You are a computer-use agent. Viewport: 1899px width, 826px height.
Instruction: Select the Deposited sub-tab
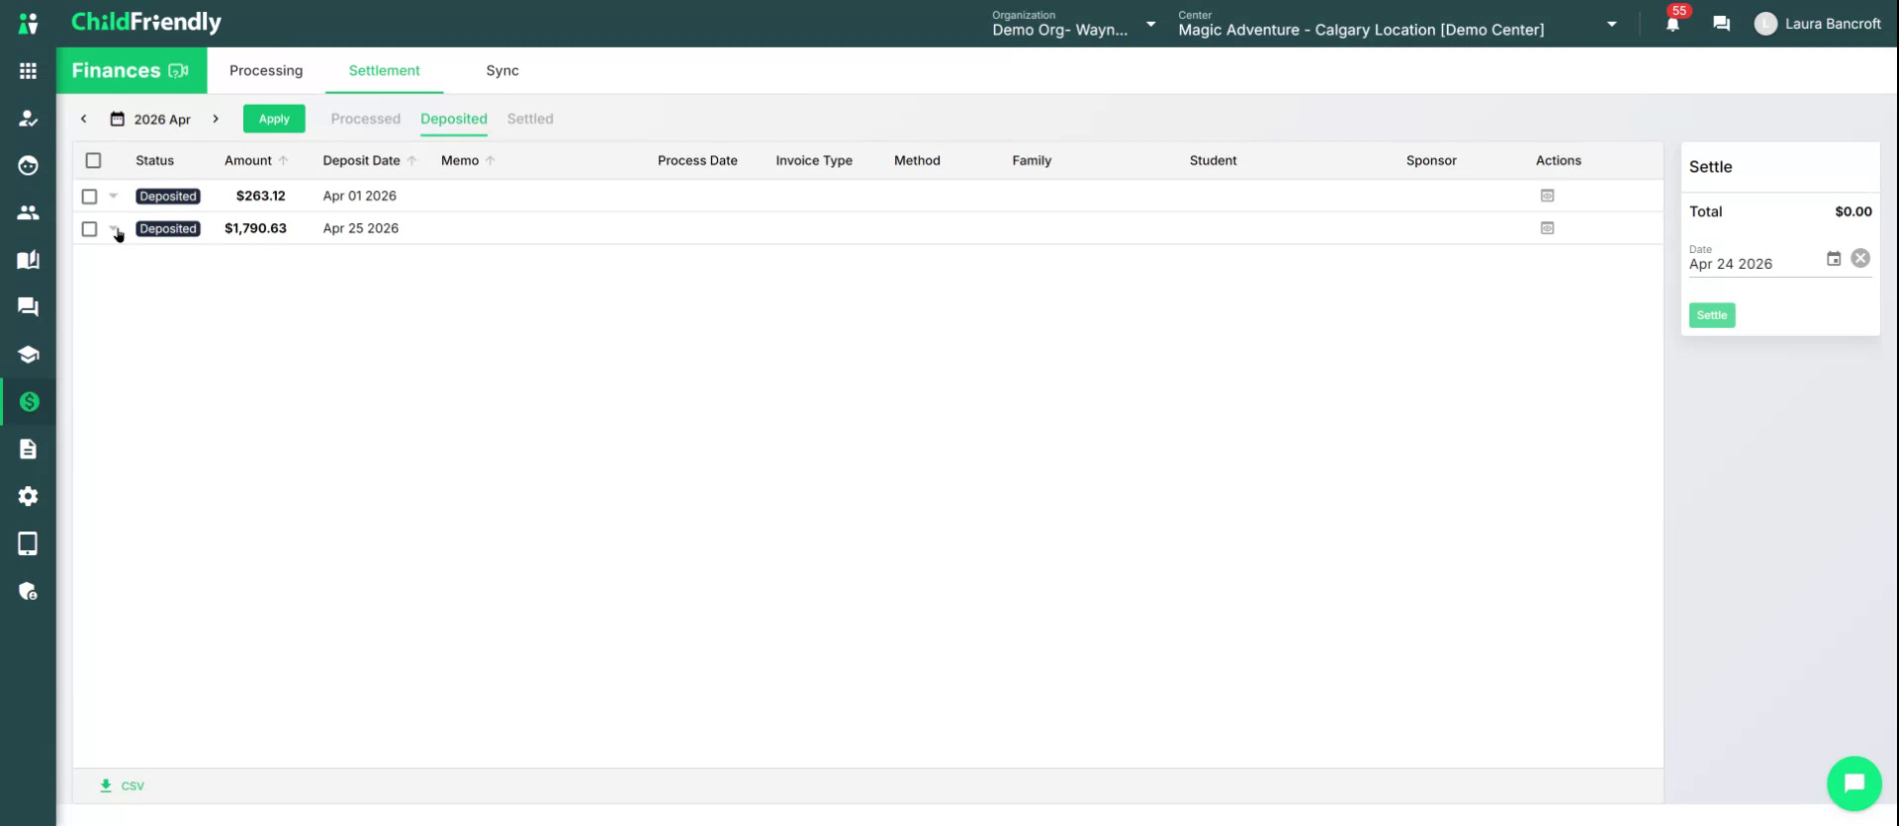pyautogui.click(x=454, y=119)
